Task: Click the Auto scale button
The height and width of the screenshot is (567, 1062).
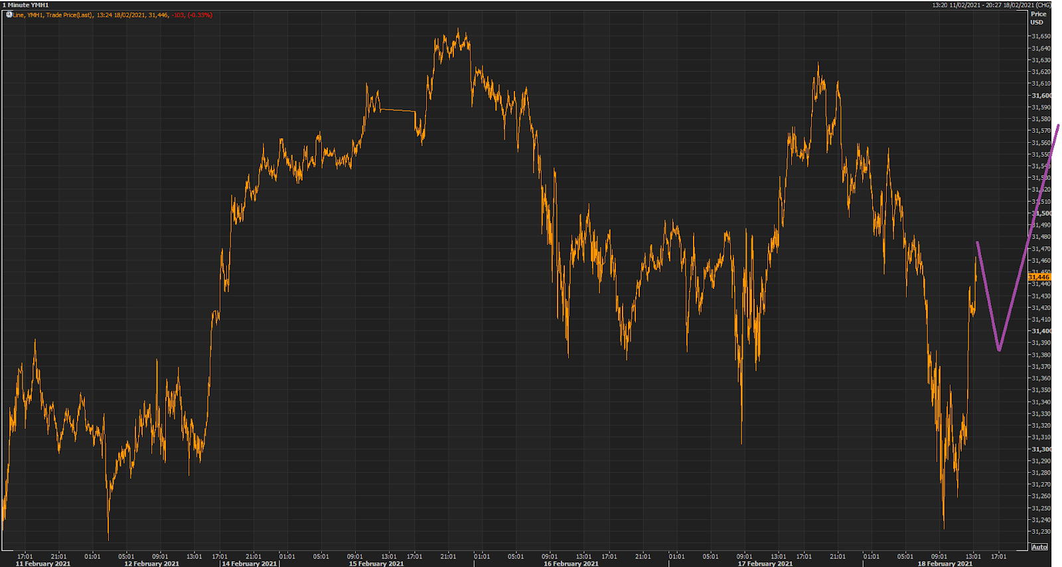Action: 1039,547
